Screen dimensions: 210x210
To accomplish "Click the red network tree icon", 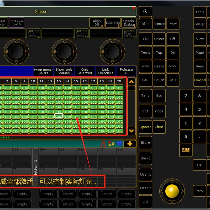I will pos(103,144).
